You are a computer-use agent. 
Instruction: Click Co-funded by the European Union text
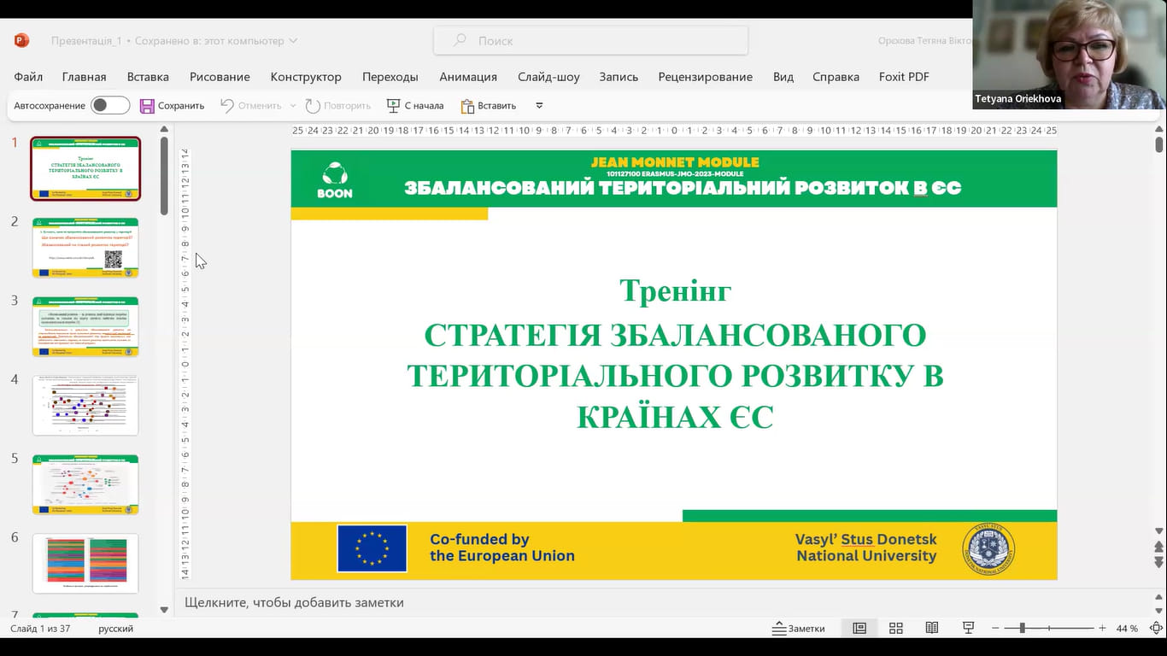(502, 548)
